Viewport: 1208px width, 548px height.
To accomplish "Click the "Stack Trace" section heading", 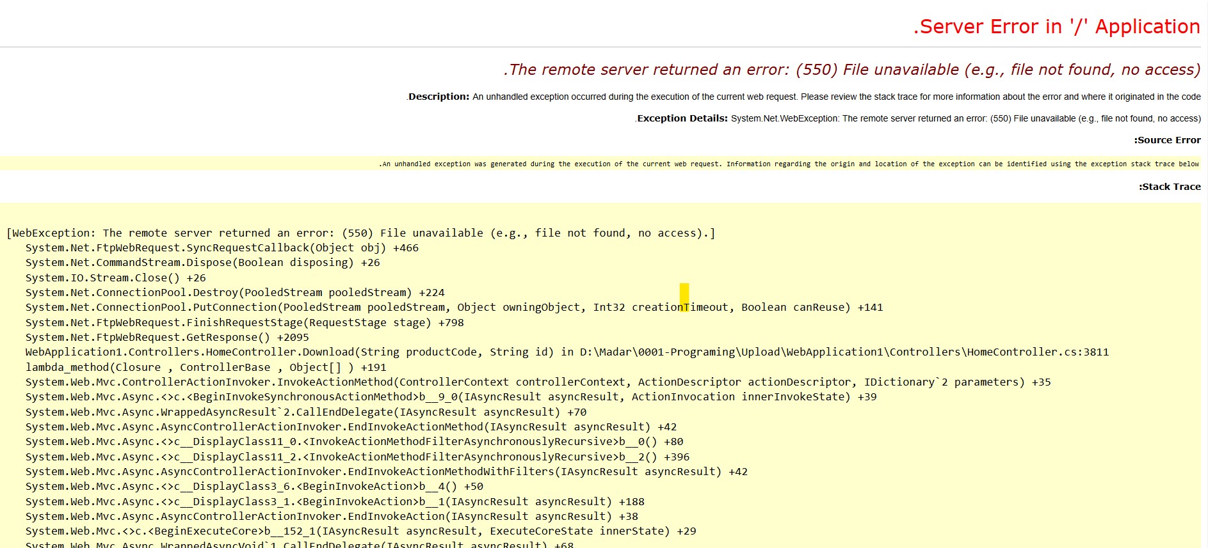I will pos(1170,187).
